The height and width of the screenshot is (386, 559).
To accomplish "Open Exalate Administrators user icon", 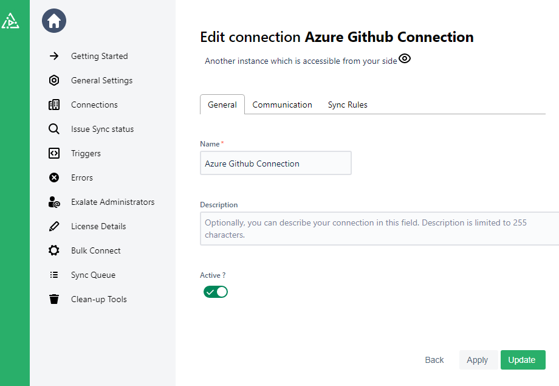I will (x=54, y=202).
